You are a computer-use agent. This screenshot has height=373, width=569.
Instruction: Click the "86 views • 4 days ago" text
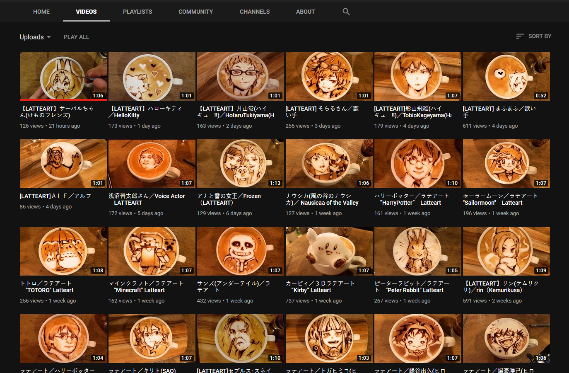coord(46,206)
